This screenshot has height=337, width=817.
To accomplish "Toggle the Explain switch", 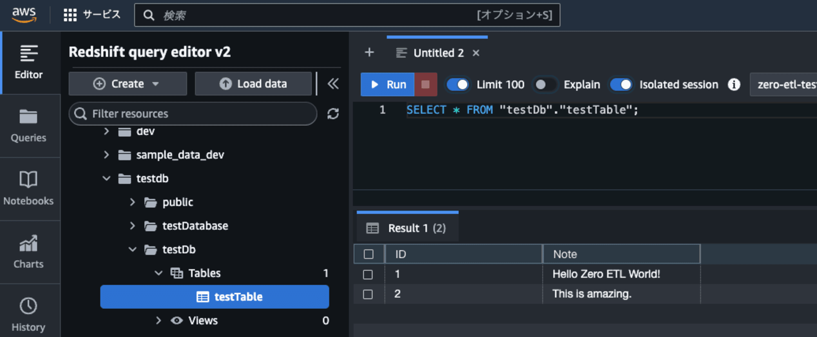I will (x=545, y=85).
